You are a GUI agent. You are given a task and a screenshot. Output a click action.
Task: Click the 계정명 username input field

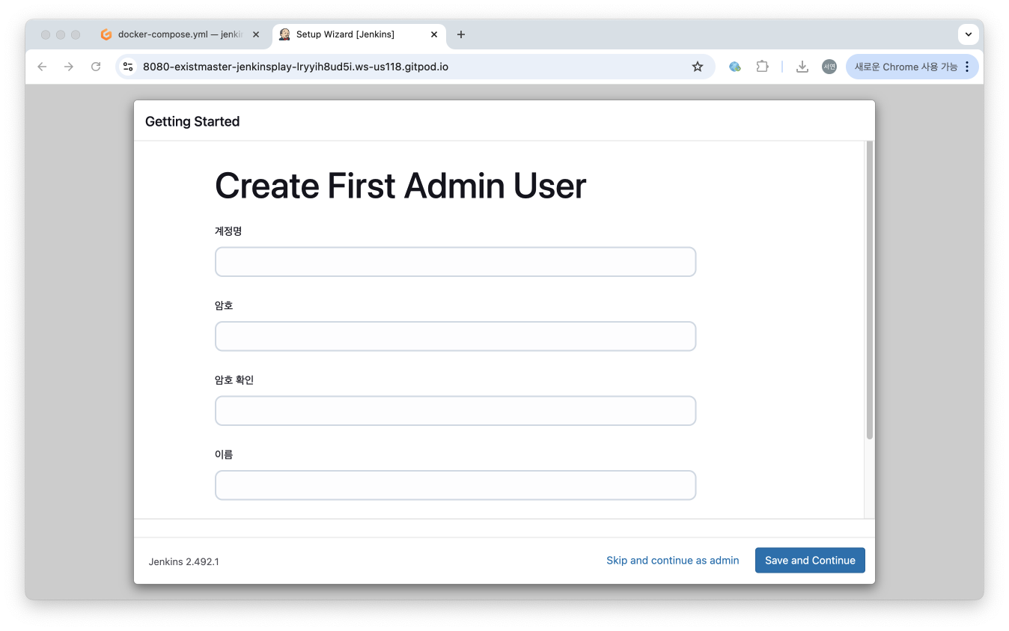[x=455, y=262]
